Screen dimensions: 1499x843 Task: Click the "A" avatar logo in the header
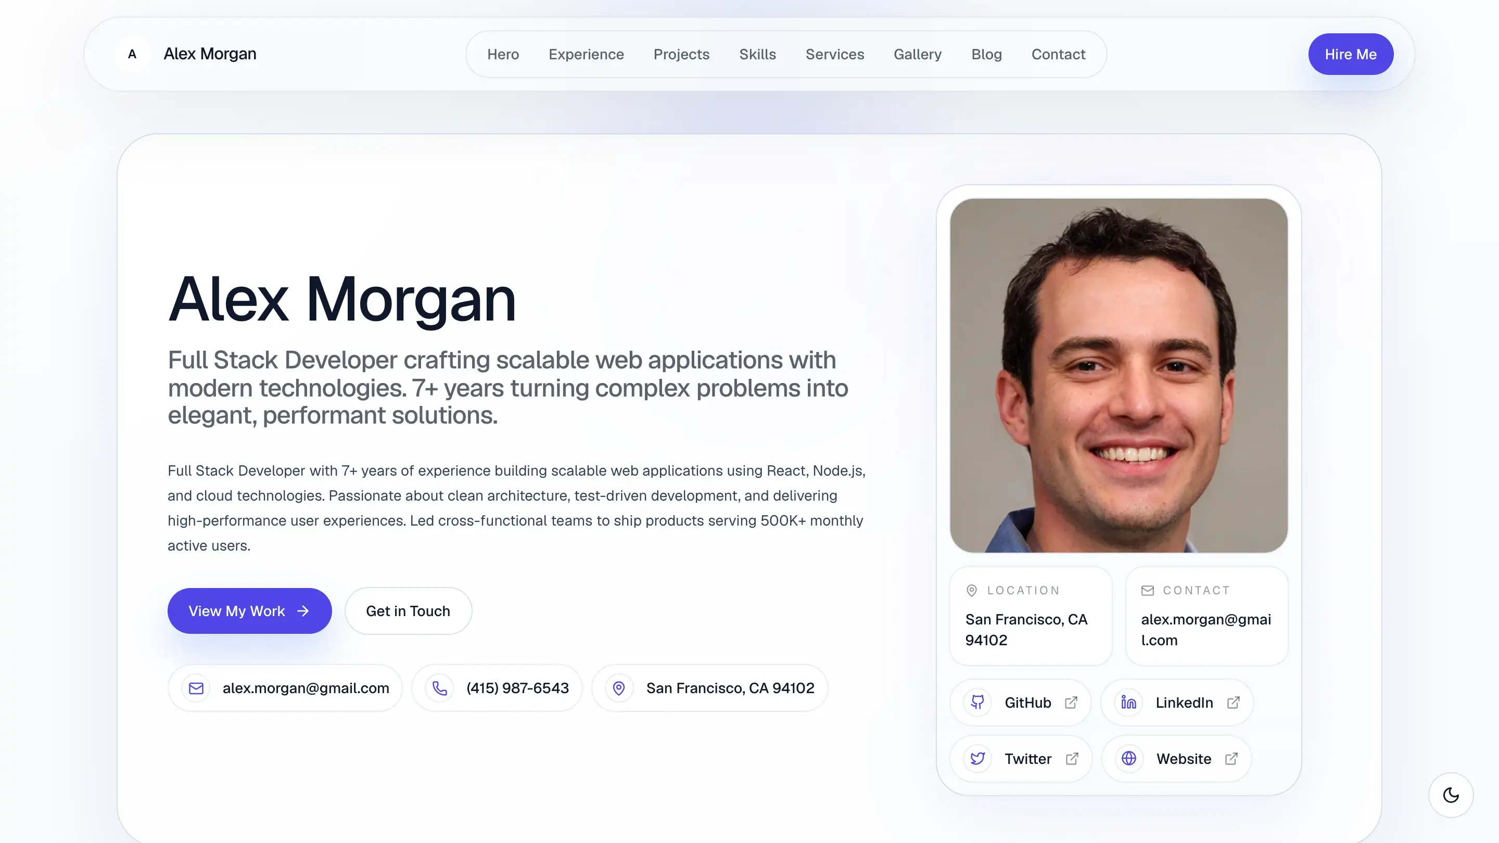click(x=132, y=54)
